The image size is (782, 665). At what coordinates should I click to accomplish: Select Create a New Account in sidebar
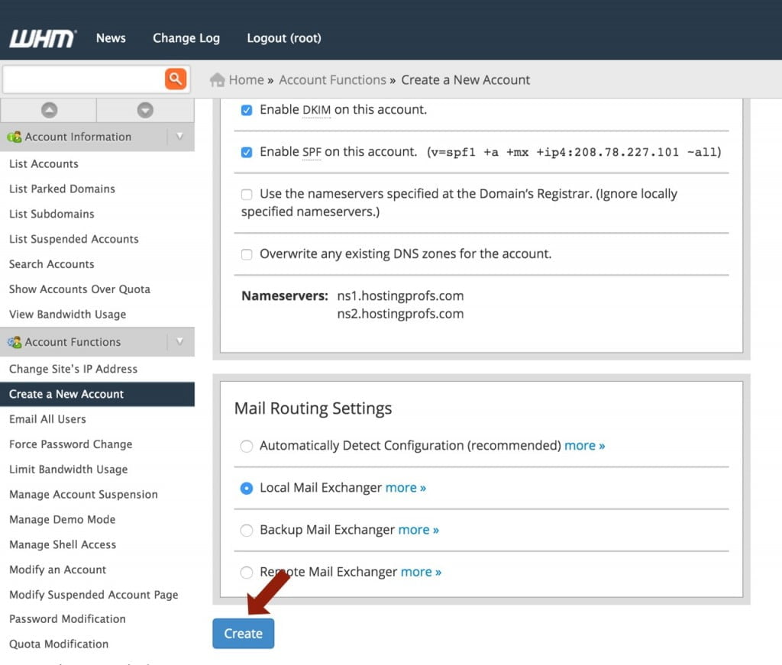click(x=97, y=394)
